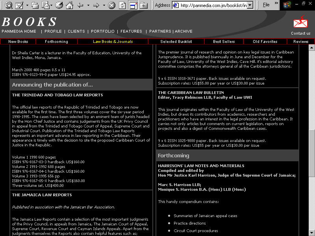This screenshot has width=315, height=236.
Task: Open the File menu
Action: (x=267, y=5)
